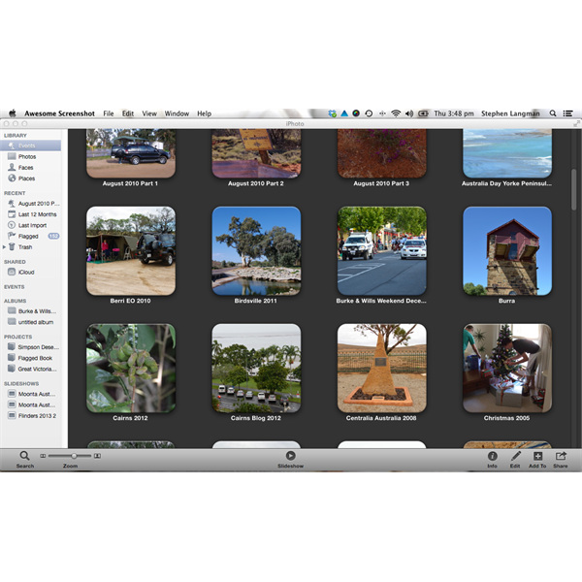This screenshot has height=582, width=582.
Task: Select the Australia Day Yorke Peninsul... event
Action: coord(507,153)
